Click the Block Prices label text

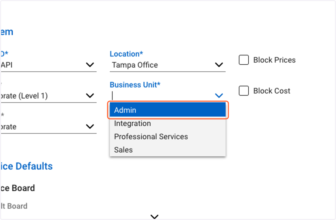pos(274,60)
